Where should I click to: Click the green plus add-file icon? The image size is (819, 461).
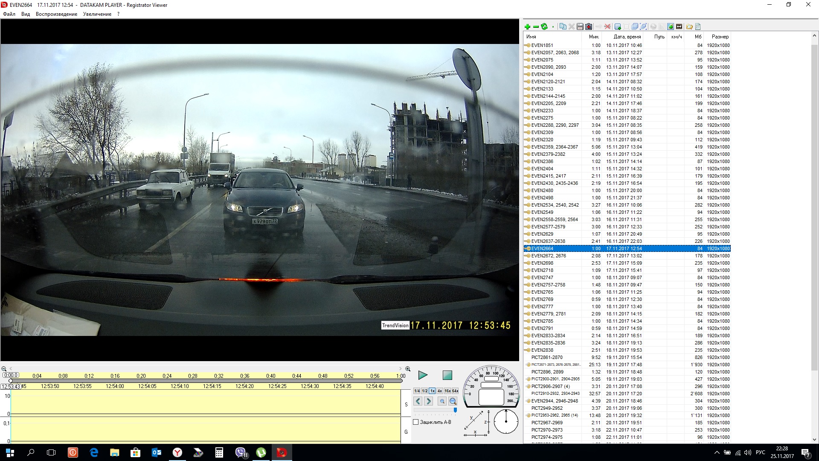click(x=527, y=27)
